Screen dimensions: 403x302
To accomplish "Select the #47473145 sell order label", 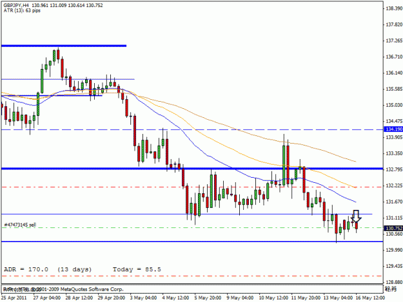I will [x=20, y=225].
